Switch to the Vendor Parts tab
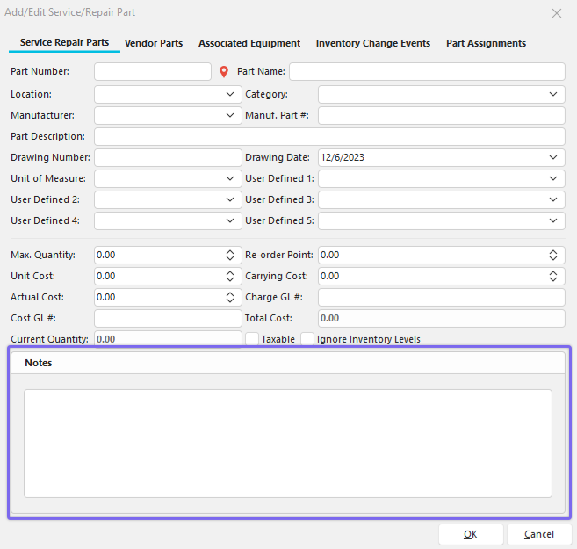577x549 pixels. tap(154, 43)
